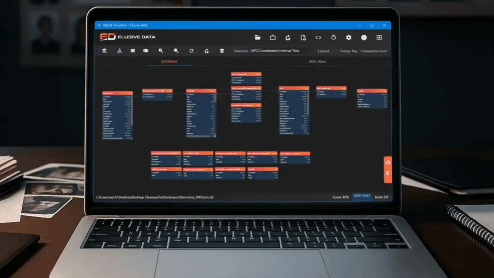
Task: Switch to the WAL View tab
Action: pyautogui.click(x=317, y=61)
